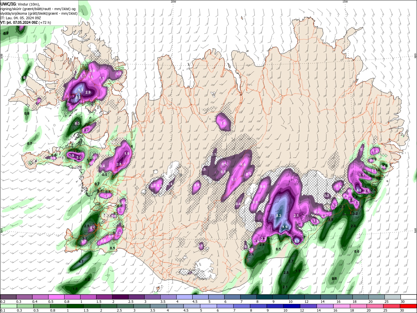The width and height of the screenshot is (417, 313).
Task: Click the '15W' longitude label
Action: (345, 2)
